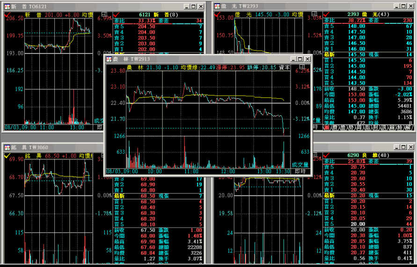
Task: Click 買2 145.00 row in 億光 quotes
Action: coord(368,66)
